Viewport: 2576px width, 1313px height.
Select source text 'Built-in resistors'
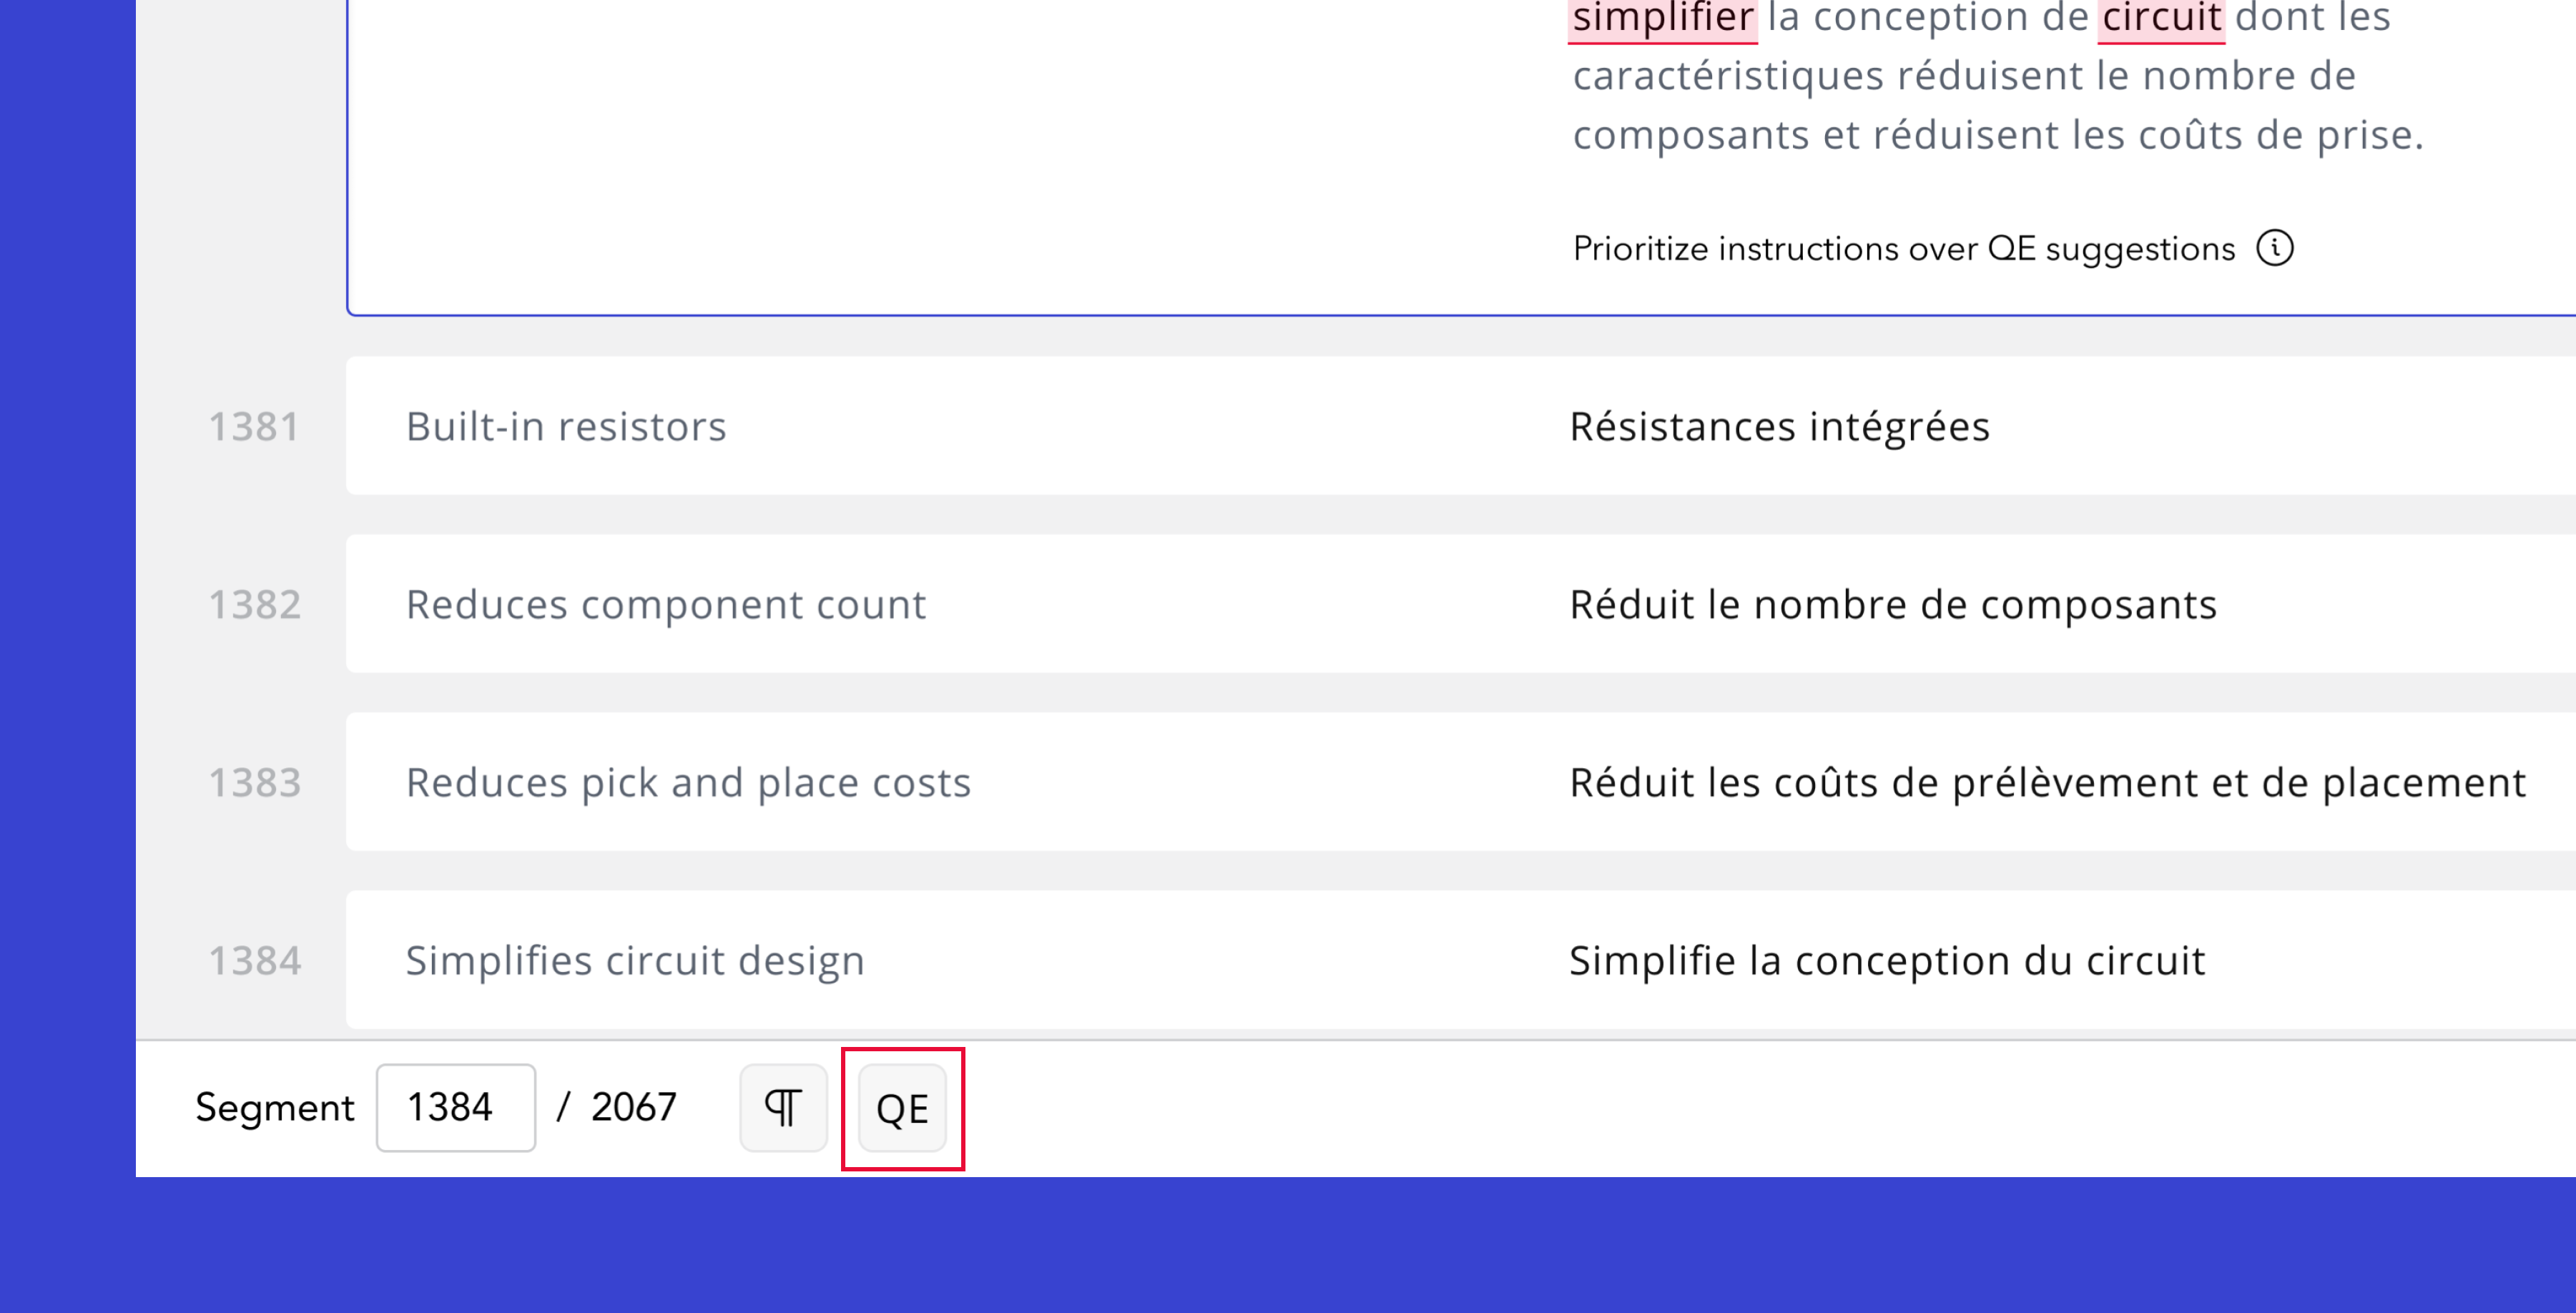pos(566,427)
